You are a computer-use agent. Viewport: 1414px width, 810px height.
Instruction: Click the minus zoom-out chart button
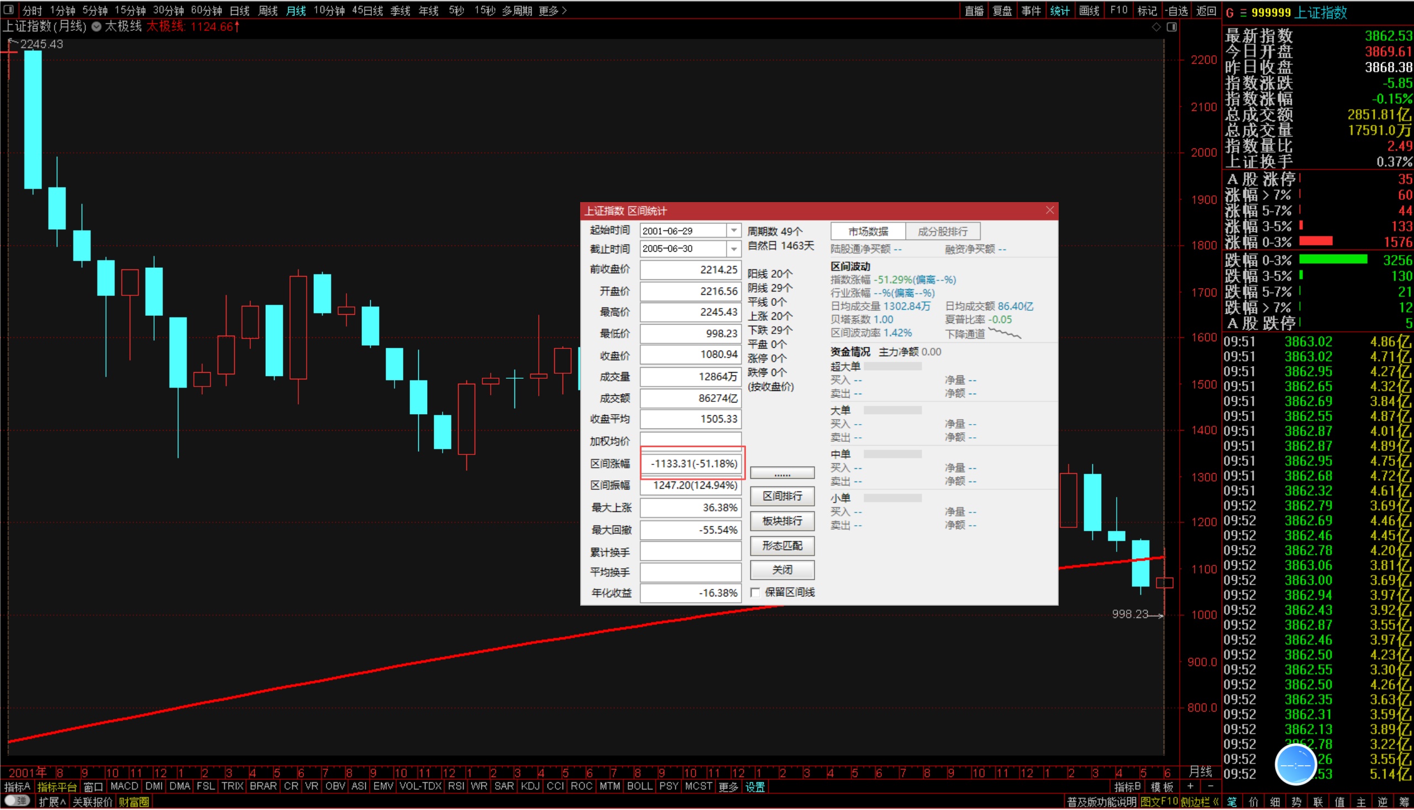point(1211,786)
